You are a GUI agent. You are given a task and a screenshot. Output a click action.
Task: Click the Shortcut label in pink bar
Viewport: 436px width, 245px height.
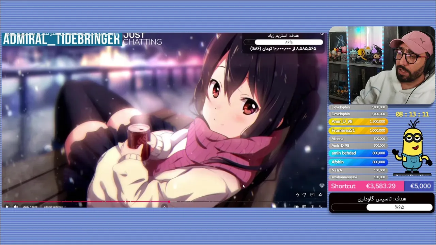[x=343, y=186]
